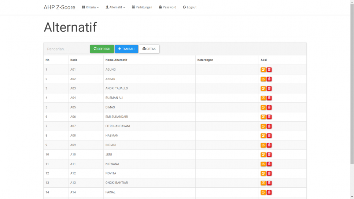Edit the JENI row
The image size is (354, 199).
[x=263, y=155]
